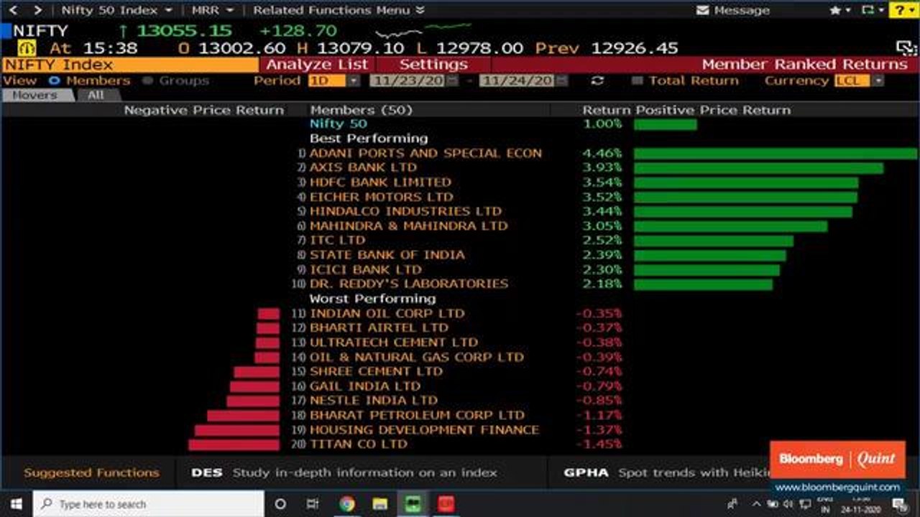Select HOUSING DEVELOPMENT FINANCE

pos(424,429)
